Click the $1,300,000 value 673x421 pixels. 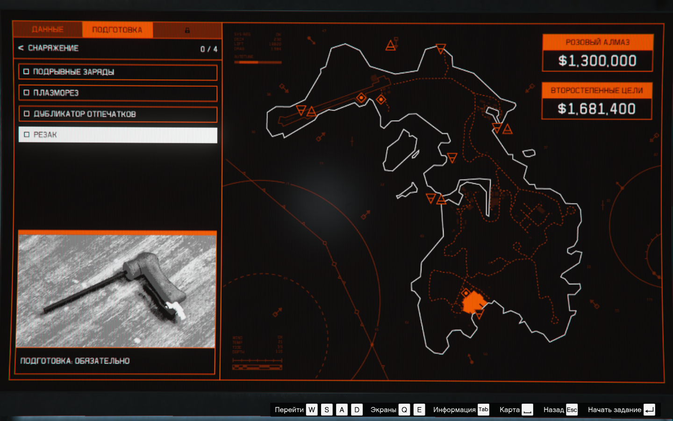[x=597, y=61]
